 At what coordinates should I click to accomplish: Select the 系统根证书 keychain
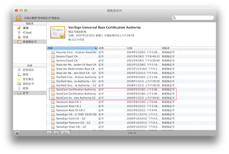(30, 42)
